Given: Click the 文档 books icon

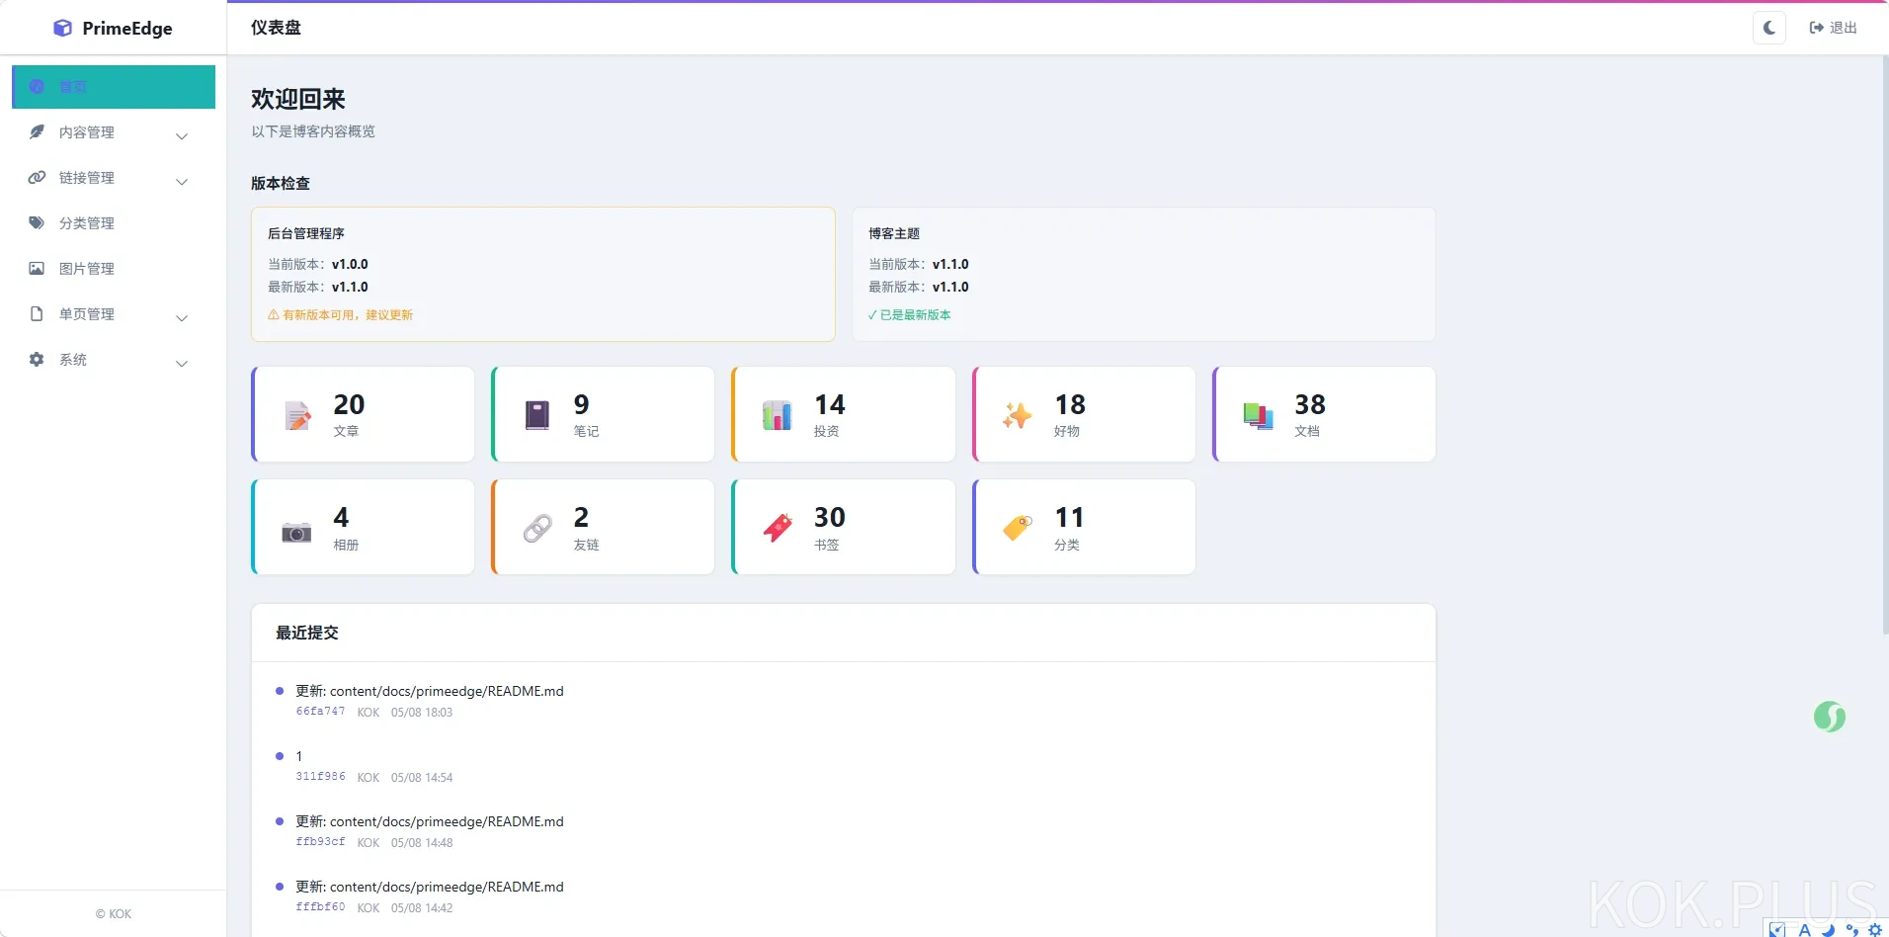Looking at the screenshot, I should [x=1258, y=415].
